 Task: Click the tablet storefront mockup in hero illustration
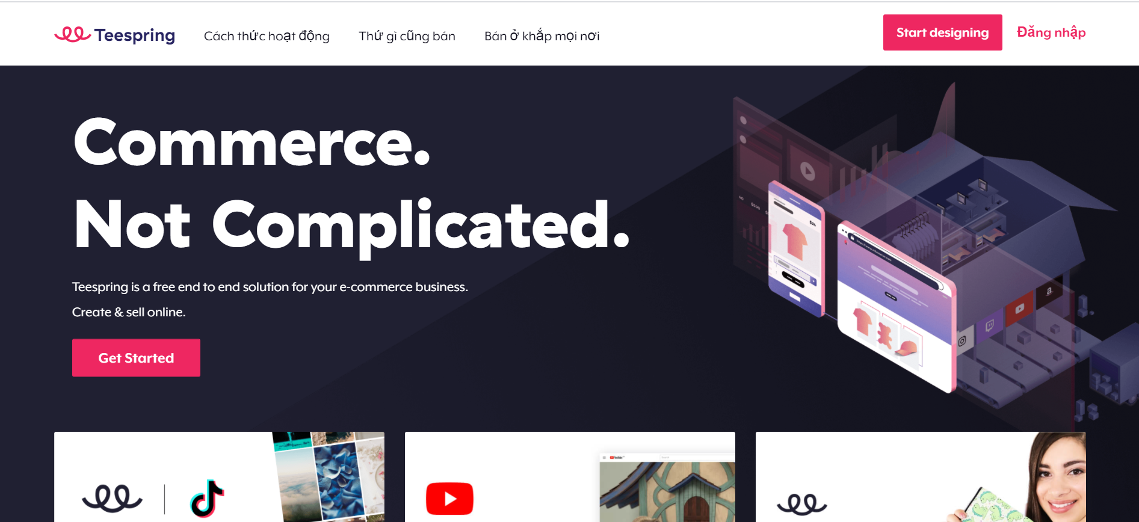coord(897,307)
